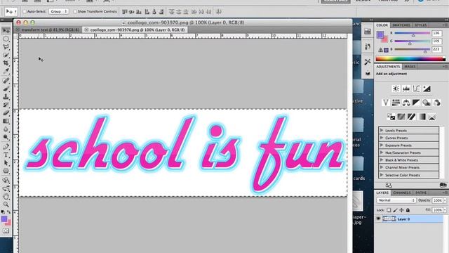Select the Type tool

(6, 155)
